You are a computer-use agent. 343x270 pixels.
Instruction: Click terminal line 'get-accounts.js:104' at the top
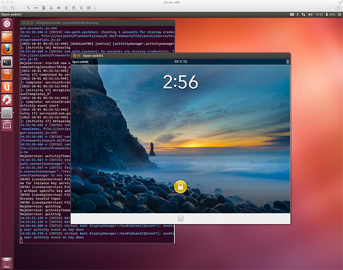coord(38,28)
